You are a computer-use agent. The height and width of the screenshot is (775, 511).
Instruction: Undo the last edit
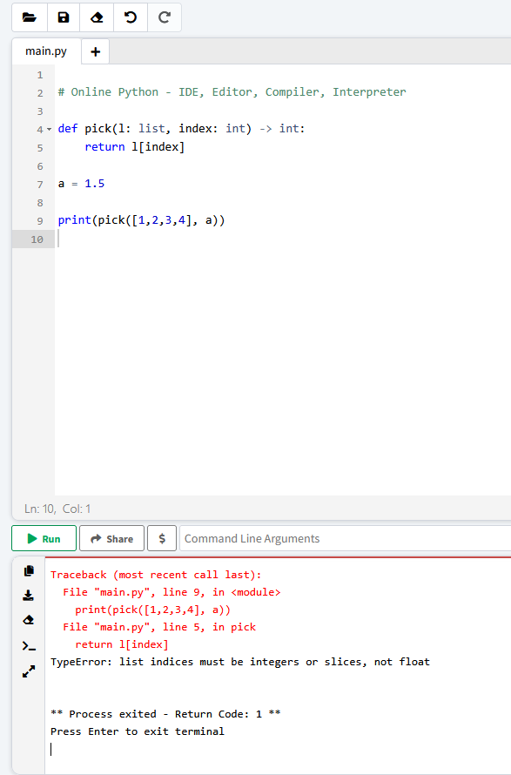[x=131, y=17]
